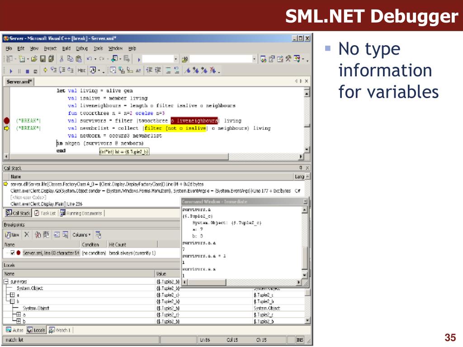
Task: Select the Server.sml document tab
Action: click(19, 82)
